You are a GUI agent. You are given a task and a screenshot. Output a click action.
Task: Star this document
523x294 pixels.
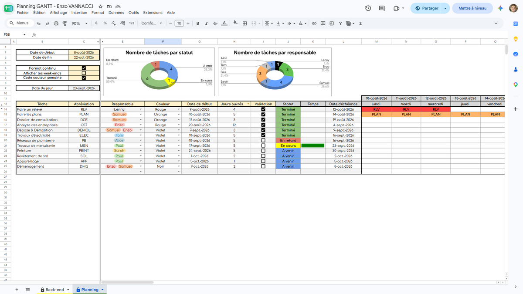coord(101,7)
